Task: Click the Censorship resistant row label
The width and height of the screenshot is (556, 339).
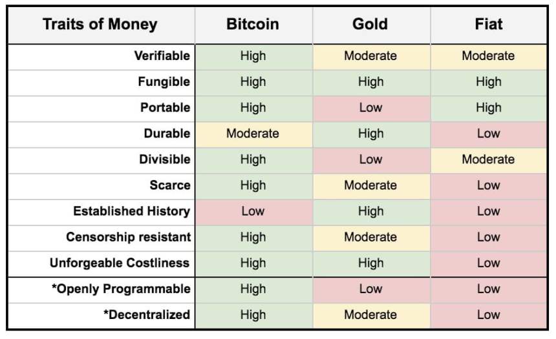Action: point(128,237)
